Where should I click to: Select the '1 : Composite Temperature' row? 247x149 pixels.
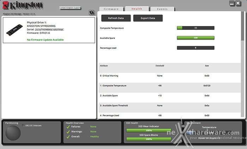[170, 88]
